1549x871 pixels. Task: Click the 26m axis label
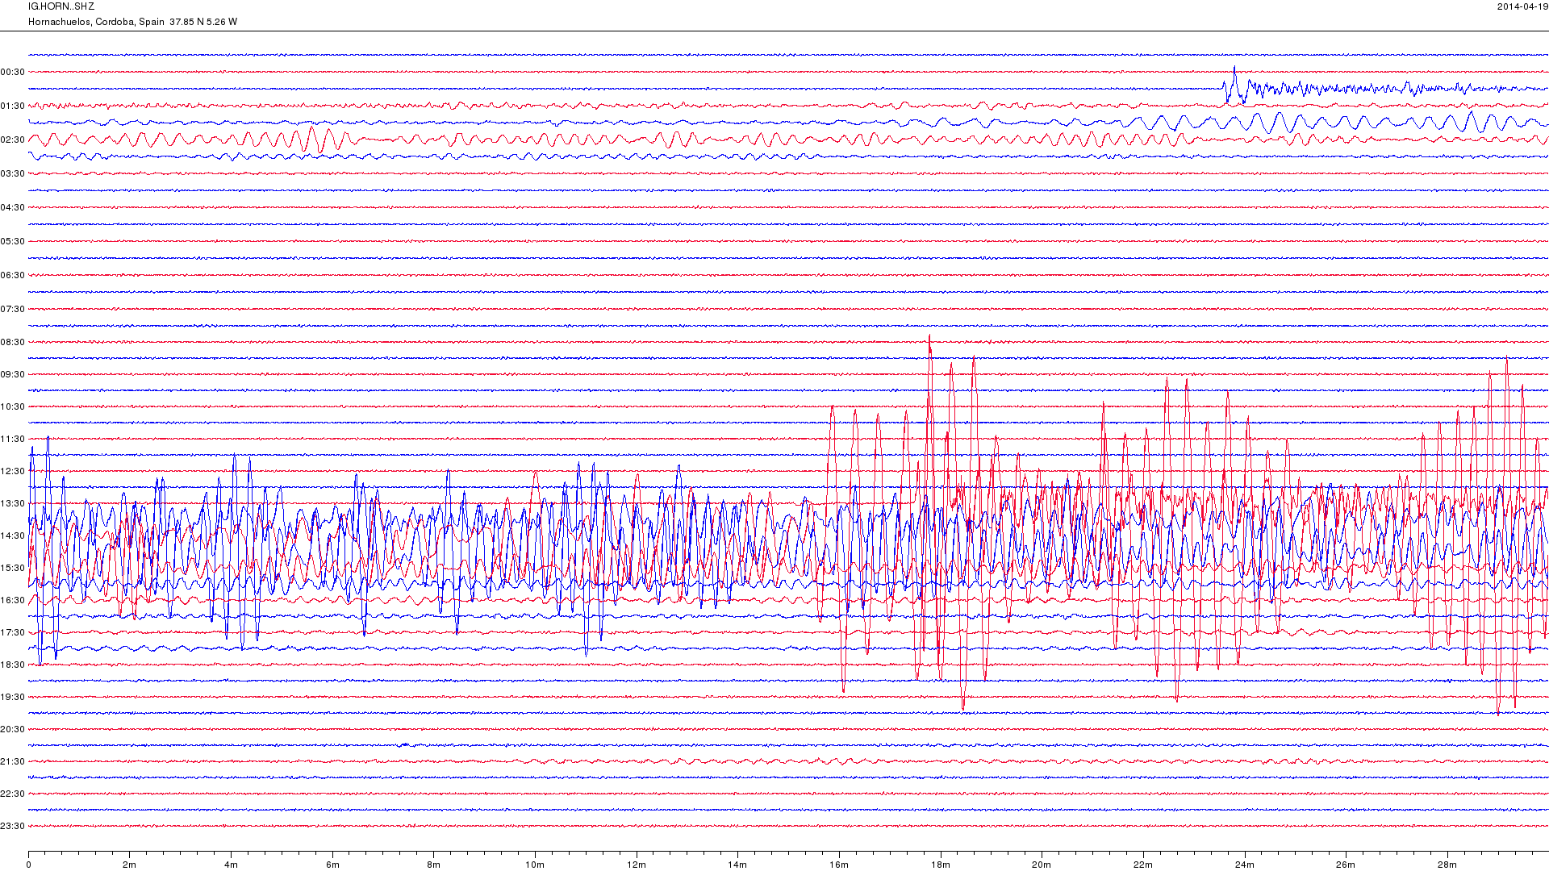pyautogui.click(x=1346, y=865)
